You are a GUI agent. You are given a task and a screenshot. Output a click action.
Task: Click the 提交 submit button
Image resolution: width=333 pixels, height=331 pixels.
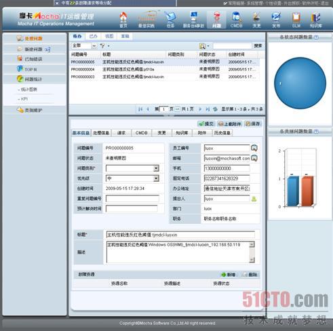coord(206,123)
